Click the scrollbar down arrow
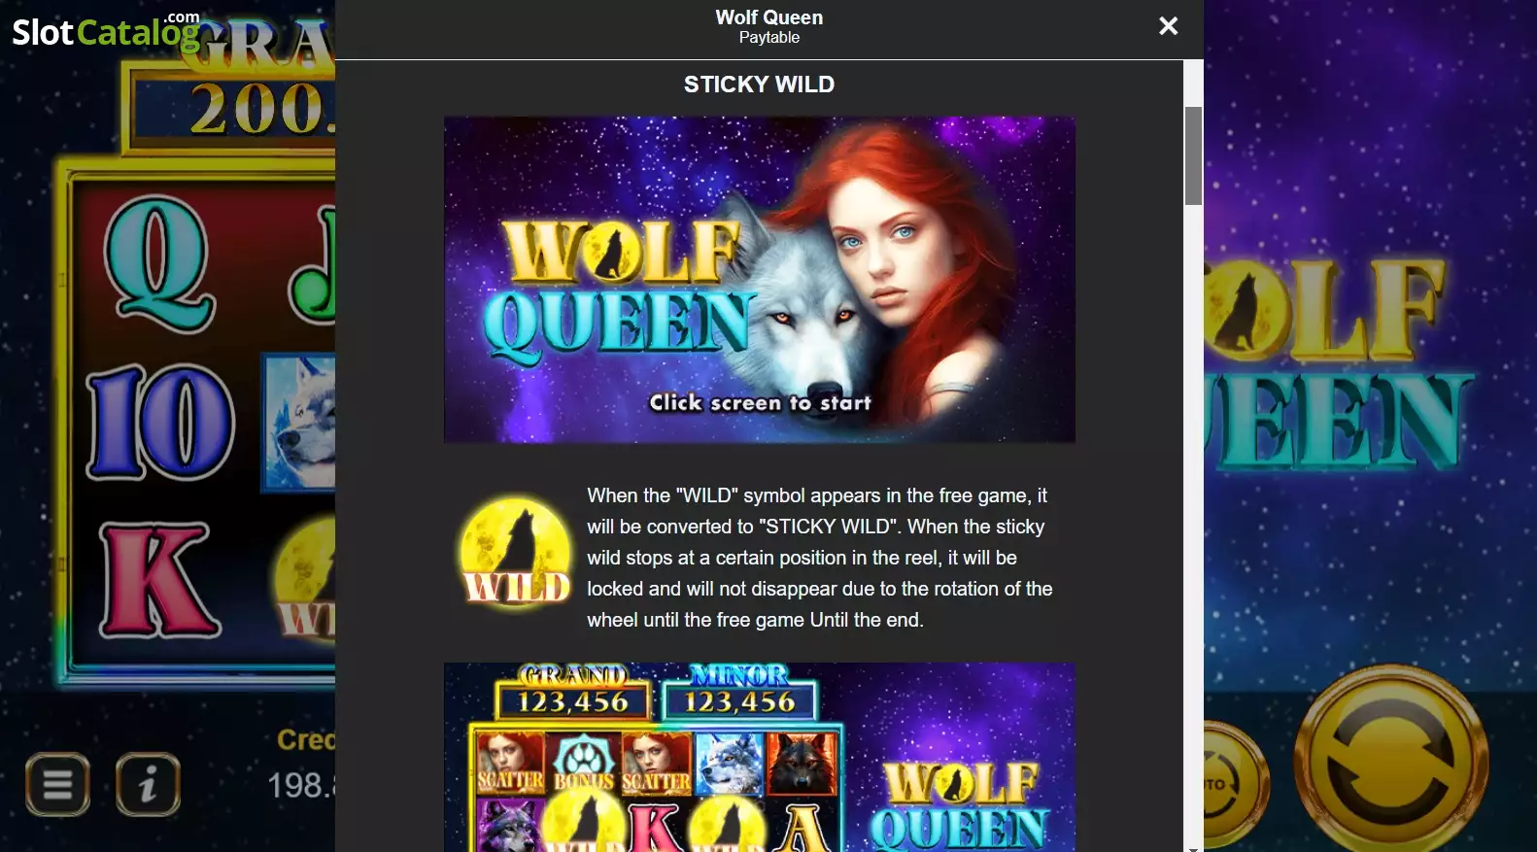Screen dimensions: 1537x852 click(1193, 845)
